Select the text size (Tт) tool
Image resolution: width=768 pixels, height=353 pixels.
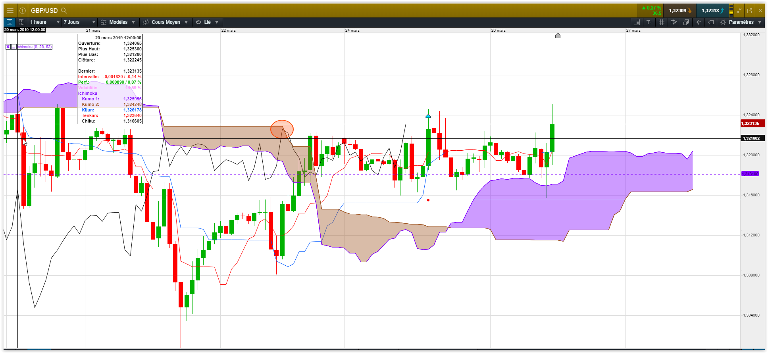coord(649,22)
